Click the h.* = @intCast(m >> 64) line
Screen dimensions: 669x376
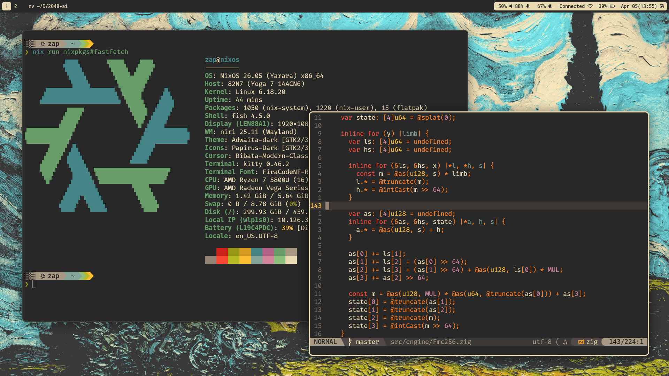(x=402, y=190)
